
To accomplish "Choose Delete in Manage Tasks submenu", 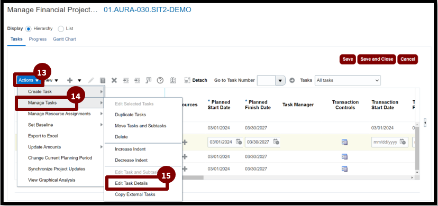I will pos(143,137).
